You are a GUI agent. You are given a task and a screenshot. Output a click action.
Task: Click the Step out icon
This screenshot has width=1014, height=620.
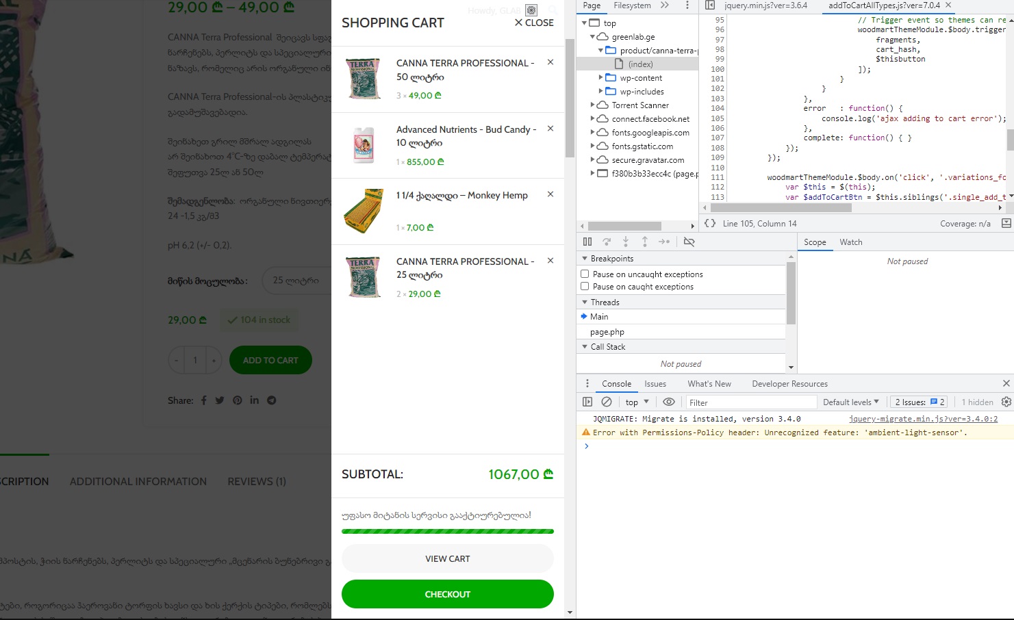point(645,242)
